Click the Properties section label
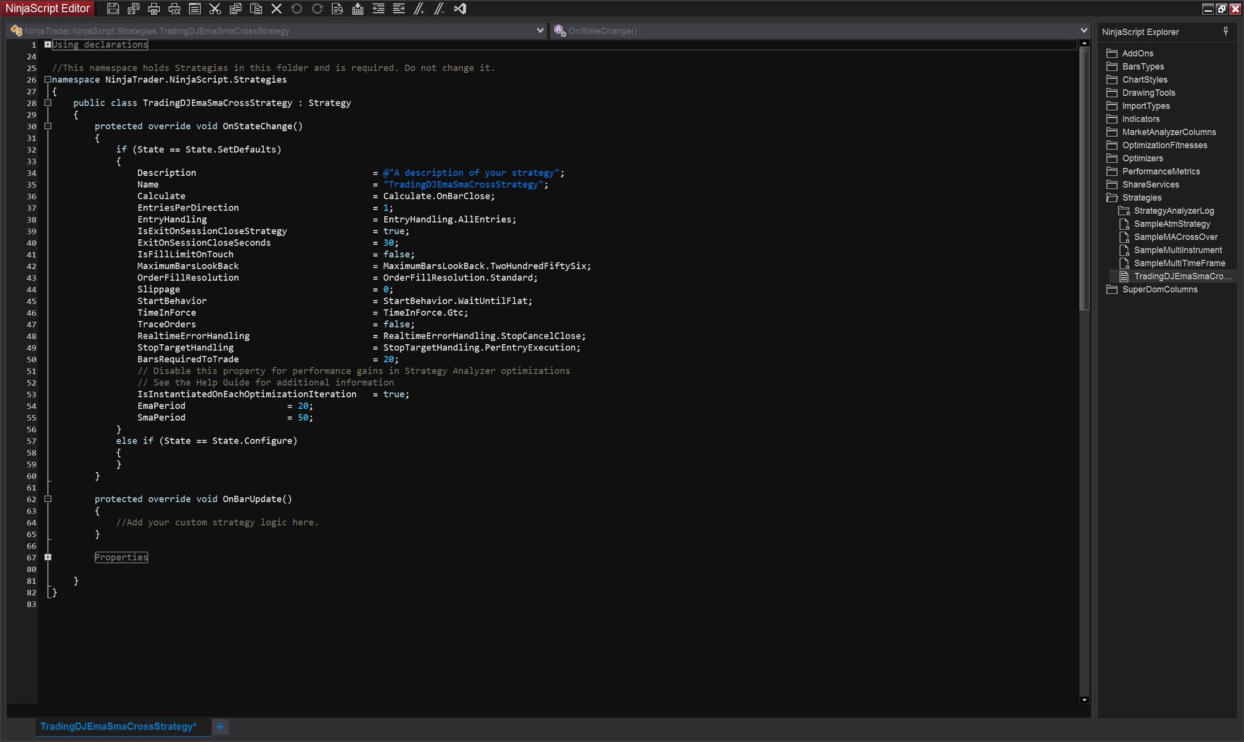The image size is (1244, 742). [121, 557]
